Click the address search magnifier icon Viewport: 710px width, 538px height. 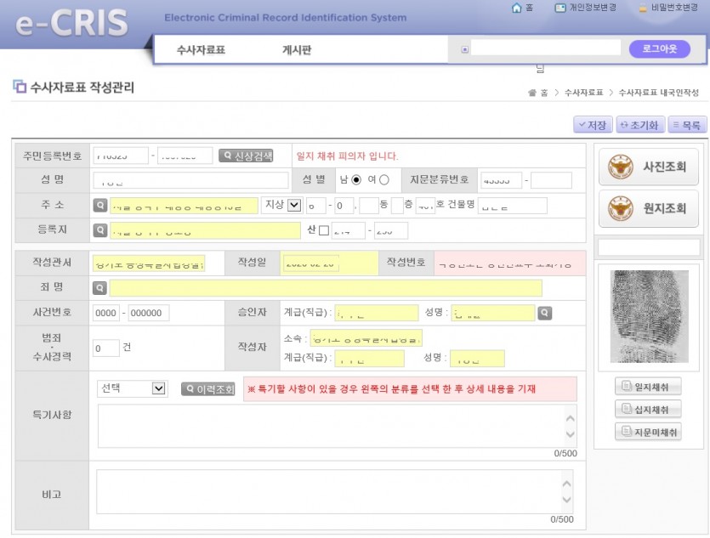click(102, 205)
